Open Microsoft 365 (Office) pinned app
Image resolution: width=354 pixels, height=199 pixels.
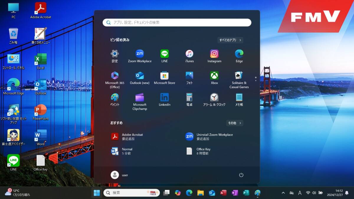tap(115, 80)
